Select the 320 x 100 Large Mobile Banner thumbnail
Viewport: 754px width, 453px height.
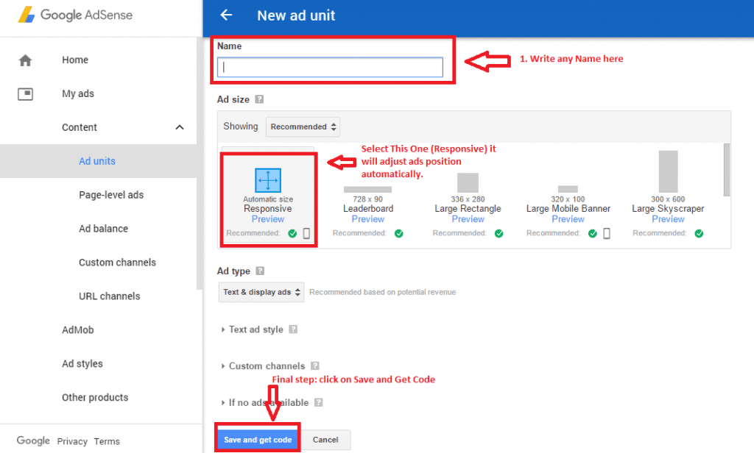(x=568, y=189)
